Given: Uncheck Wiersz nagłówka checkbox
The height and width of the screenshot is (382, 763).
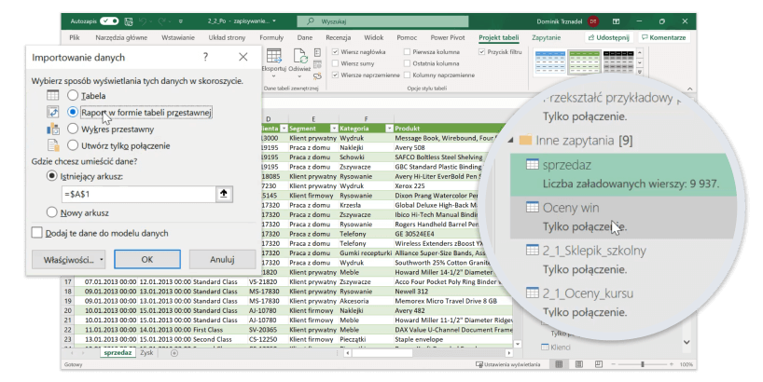Looking at the screenshot, I should coord(335,52).
